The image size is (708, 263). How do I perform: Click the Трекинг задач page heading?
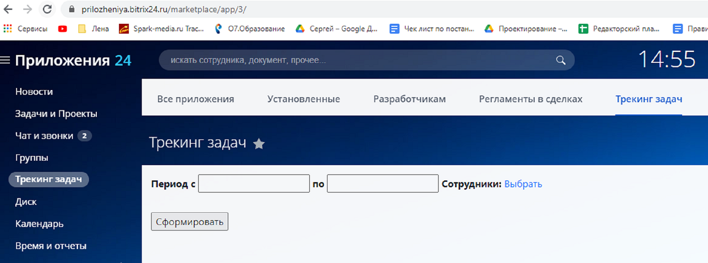197,143
